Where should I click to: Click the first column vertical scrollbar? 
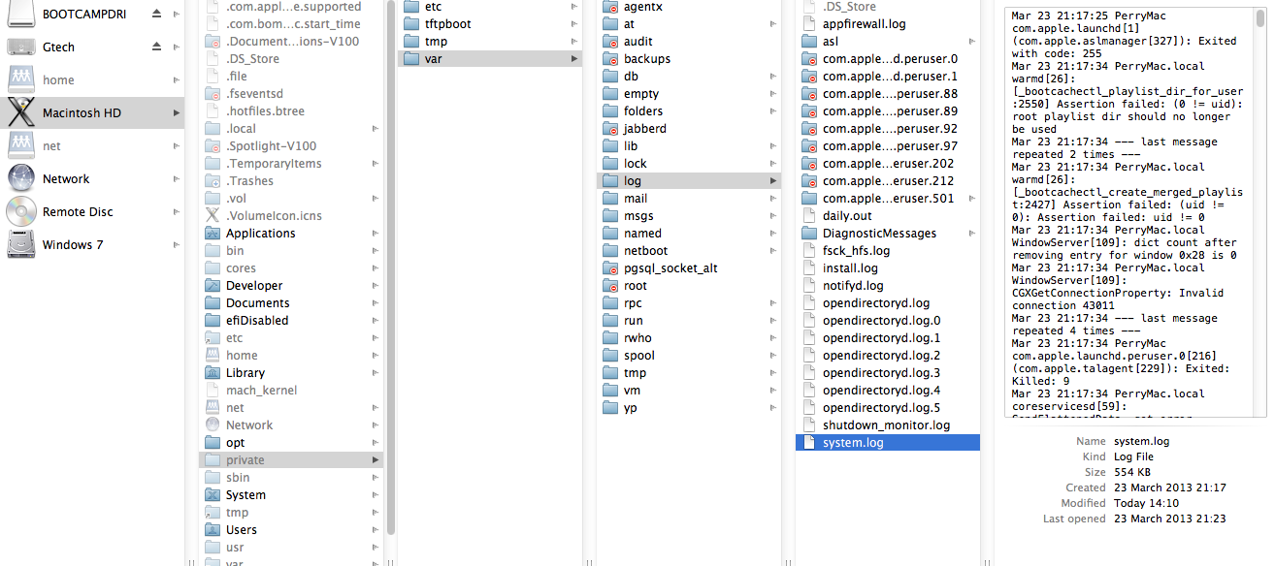(x=391, y=267)
